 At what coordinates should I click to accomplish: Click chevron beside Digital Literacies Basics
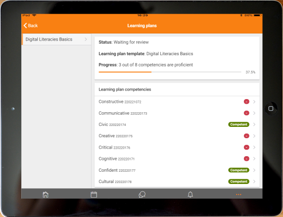[85, 40]
